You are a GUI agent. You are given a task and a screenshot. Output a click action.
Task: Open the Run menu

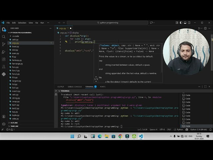click(x=42, y=23)
